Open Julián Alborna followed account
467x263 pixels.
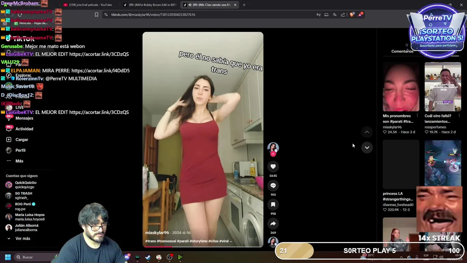(22, 228)
